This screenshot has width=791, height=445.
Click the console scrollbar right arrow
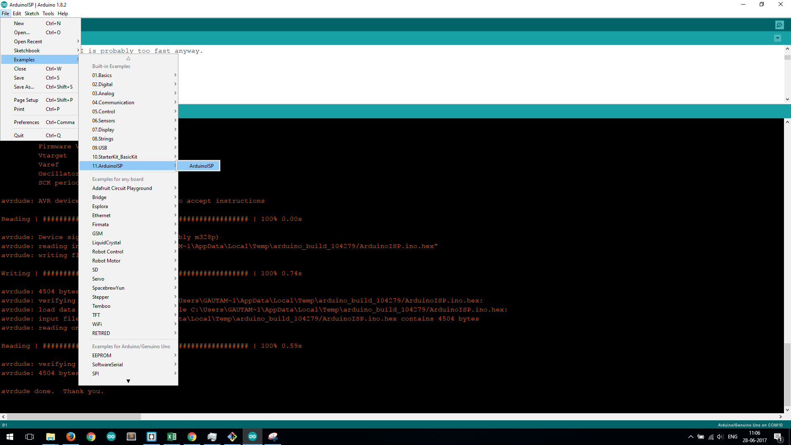click(780, 417)
